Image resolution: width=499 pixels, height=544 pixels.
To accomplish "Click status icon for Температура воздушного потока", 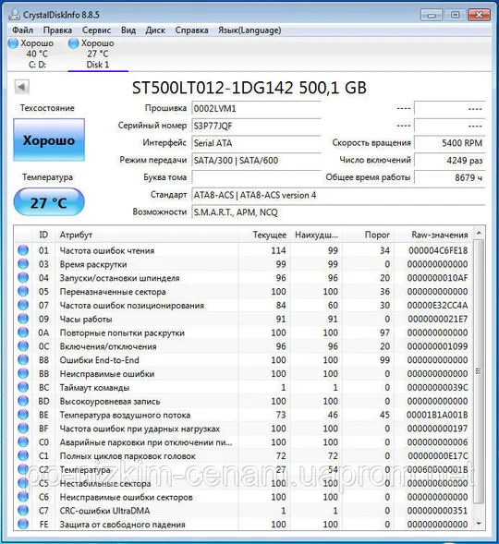I will pos(23,415).
